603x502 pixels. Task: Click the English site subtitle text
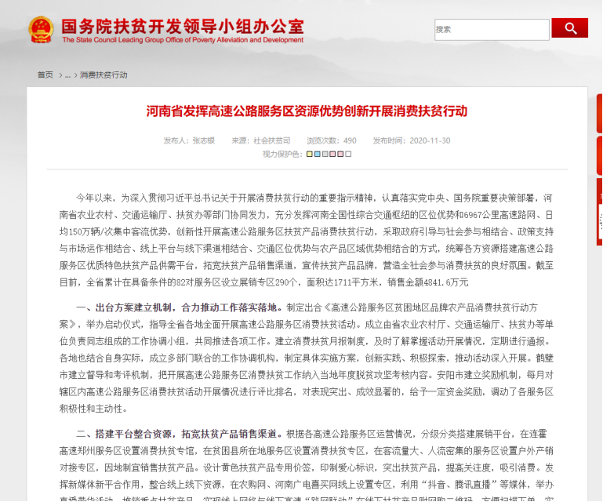click(182, 40)
